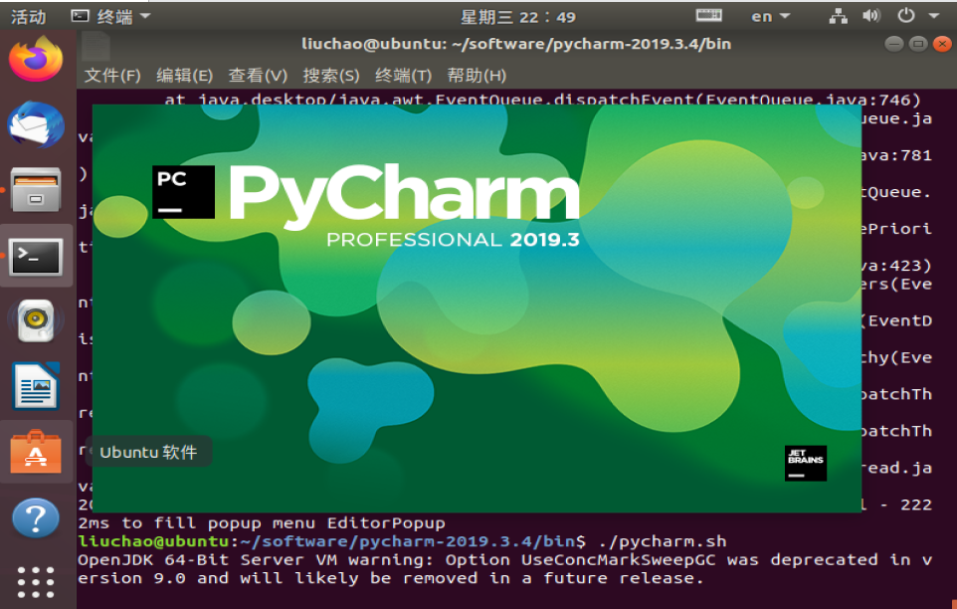Click the network icon in top bar
This screenshot has height=609, width=957.
click(838, 17)
